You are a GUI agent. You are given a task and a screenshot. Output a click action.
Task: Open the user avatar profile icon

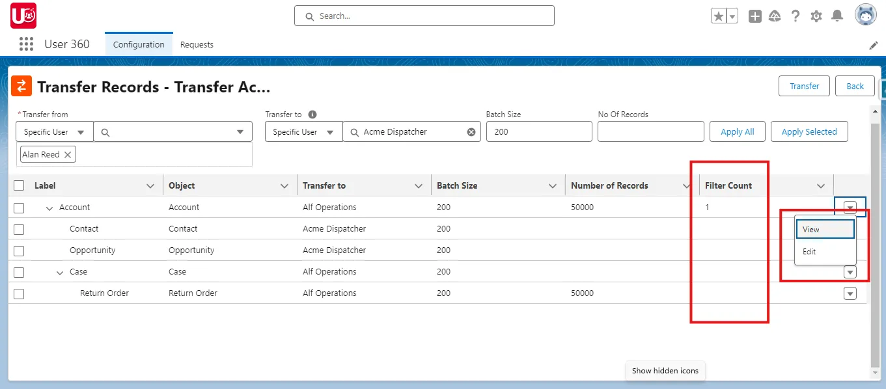[x=865, y=14]
